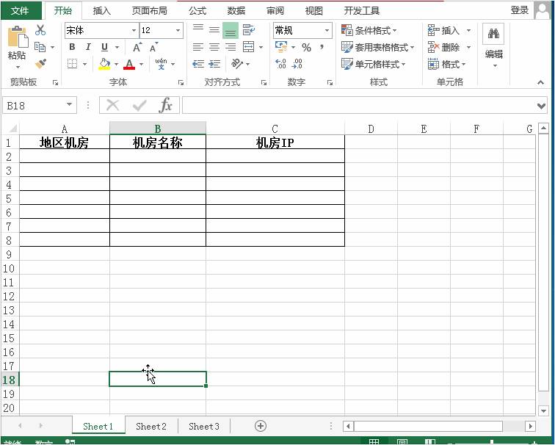Click the Cut scissors icon
555x445 pixels.
pyautogui.click(x=40, y=30)
